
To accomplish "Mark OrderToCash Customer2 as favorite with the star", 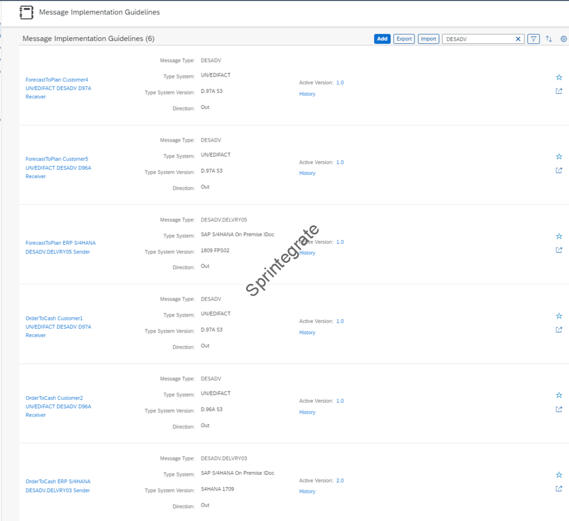I will (558, 395).
